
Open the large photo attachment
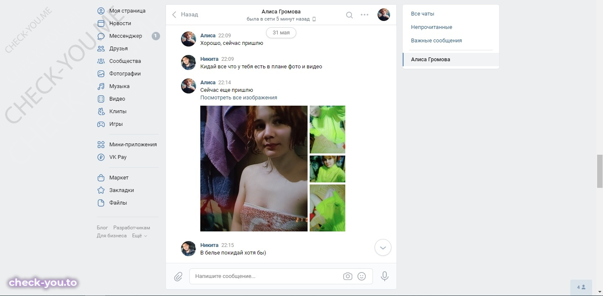(x=254, y=169)
